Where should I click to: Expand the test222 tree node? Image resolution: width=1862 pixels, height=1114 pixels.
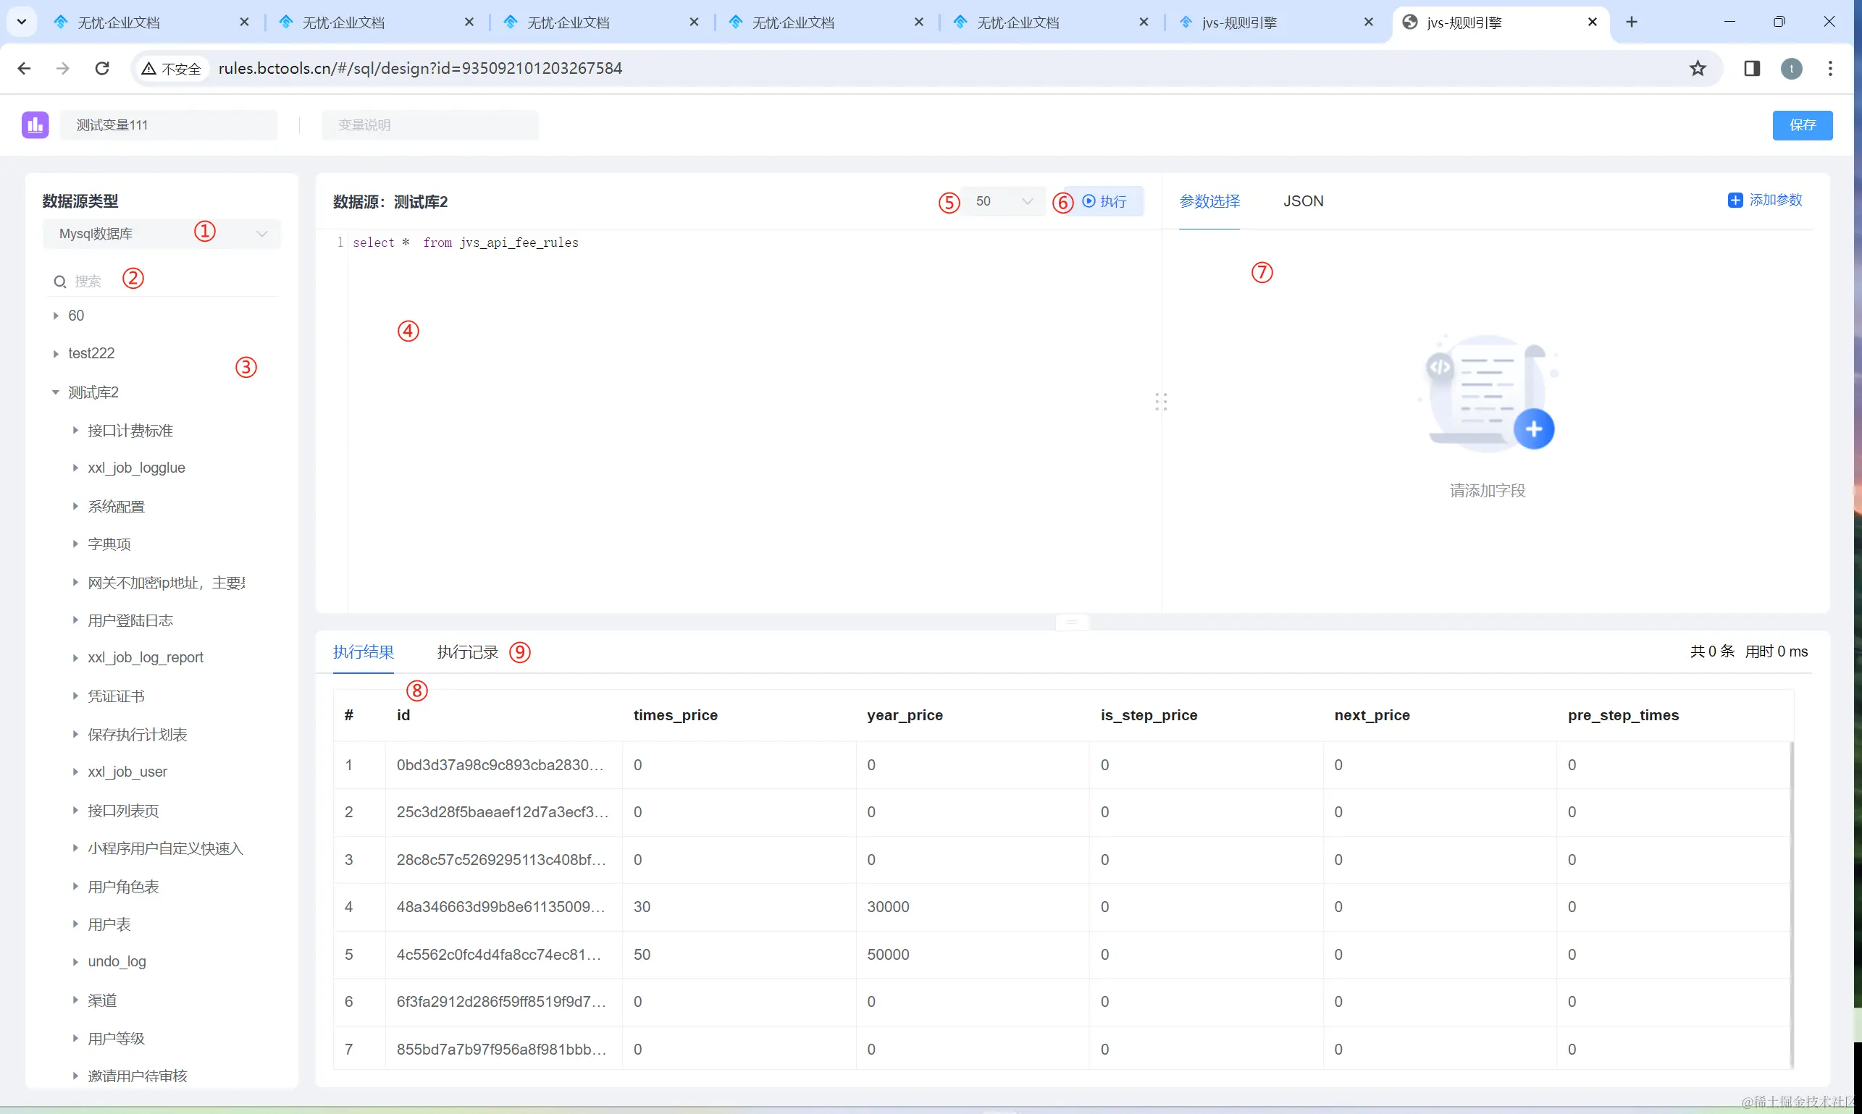tap(56, 353)
